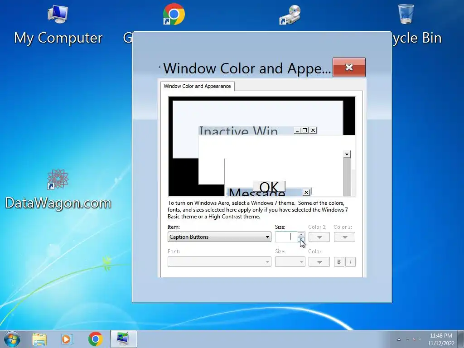
Task: Launch Chrome from the taskbar
Action: [95, 339]
